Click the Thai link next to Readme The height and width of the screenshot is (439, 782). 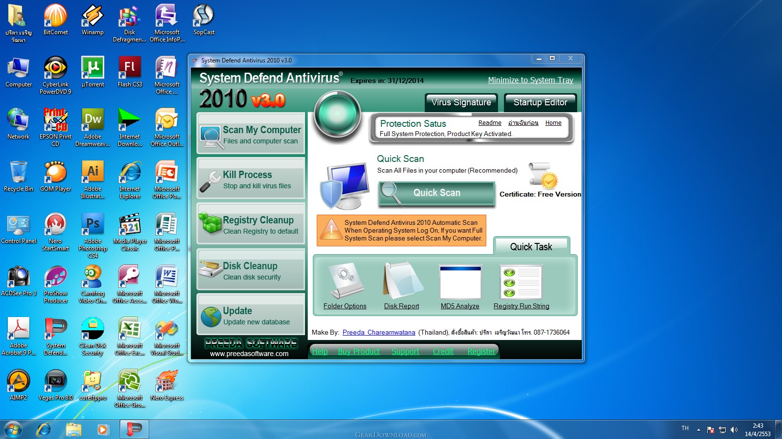(x=523, y=123)
